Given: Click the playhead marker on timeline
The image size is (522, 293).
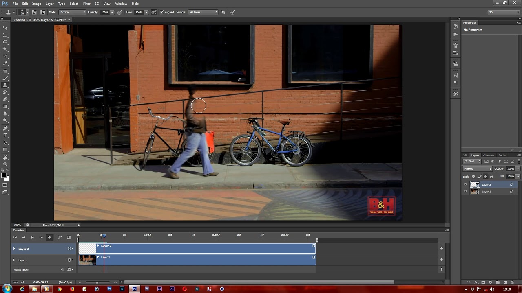Looking at the screenshot, I should click(x=104, y=235).
